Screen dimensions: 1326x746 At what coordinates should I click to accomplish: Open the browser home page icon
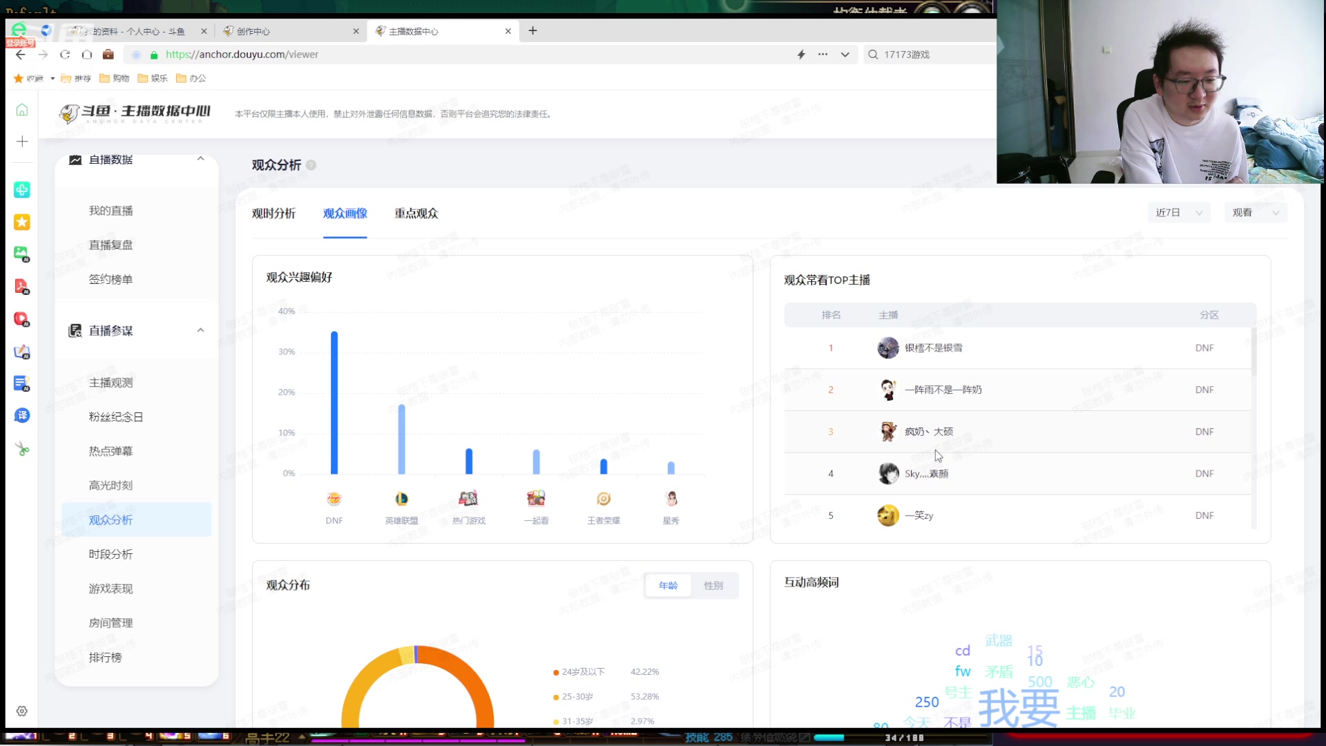(x=87, y=55)
